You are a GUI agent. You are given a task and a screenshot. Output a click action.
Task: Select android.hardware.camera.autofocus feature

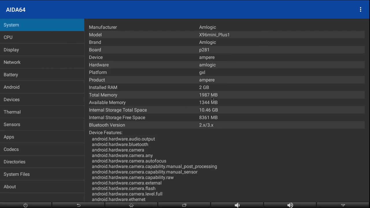pos(129,161)
